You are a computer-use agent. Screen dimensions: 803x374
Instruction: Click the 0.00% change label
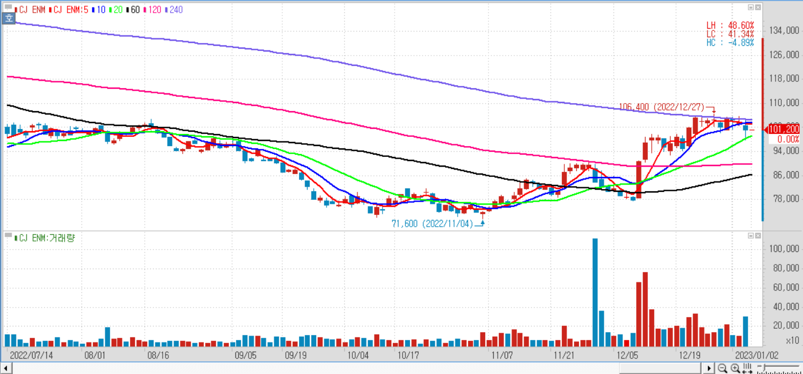pos(788,139)
